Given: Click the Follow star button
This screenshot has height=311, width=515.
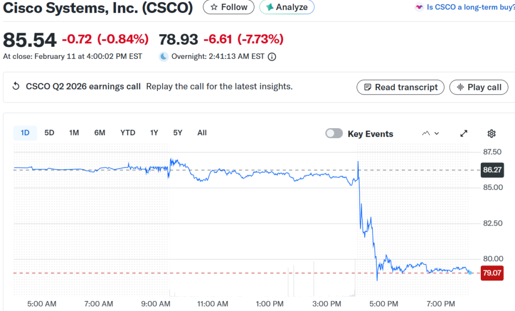Looking at the screenshot, I should [229, 7].
